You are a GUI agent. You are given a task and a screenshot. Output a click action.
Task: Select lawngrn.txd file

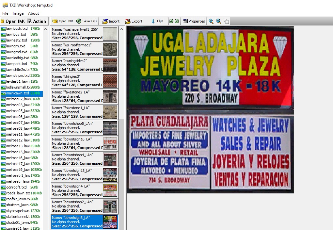[x=22, y=46]
